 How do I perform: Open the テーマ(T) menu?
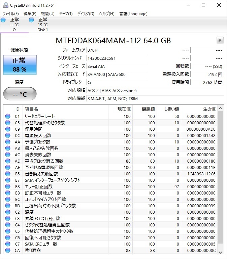[x=66, y=14]
